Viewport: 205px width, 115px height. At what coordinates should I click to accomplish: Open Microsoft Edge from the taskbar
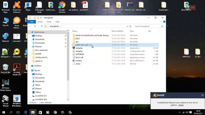click(x=26, y=112)
